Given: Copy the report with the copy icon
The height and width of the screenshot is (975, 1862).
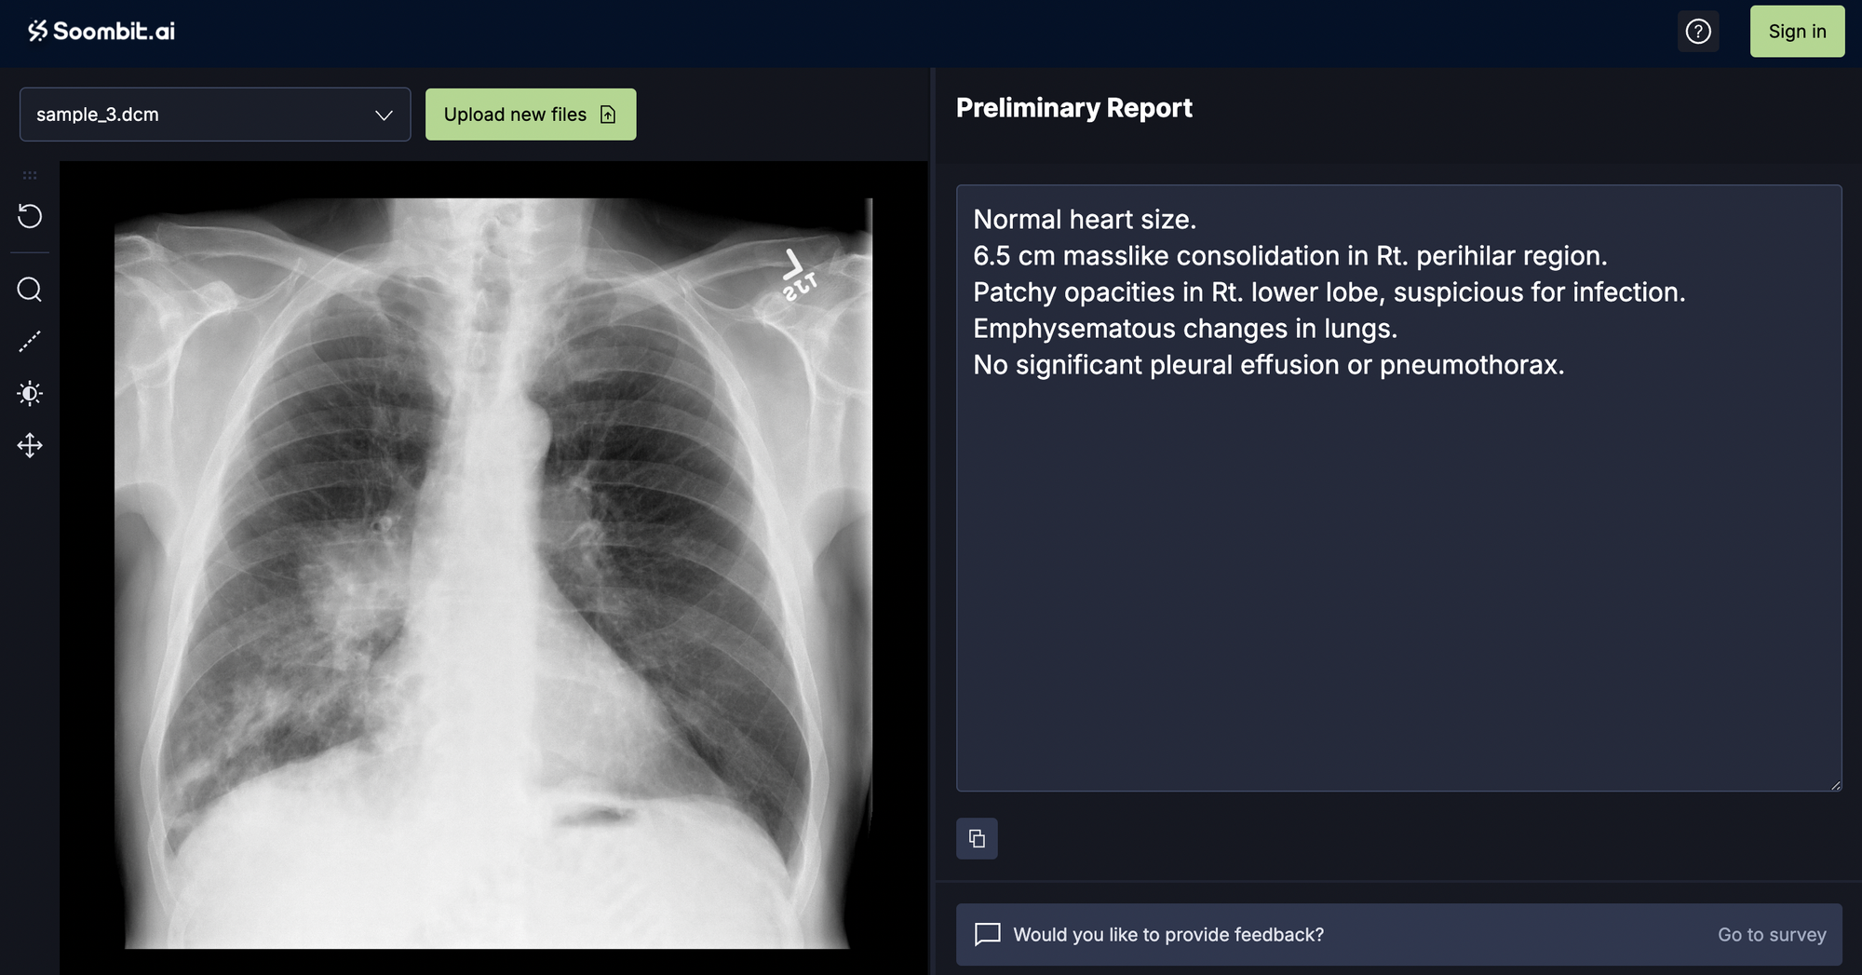Looking at the screenshot, I should click(x=977, y=839).
